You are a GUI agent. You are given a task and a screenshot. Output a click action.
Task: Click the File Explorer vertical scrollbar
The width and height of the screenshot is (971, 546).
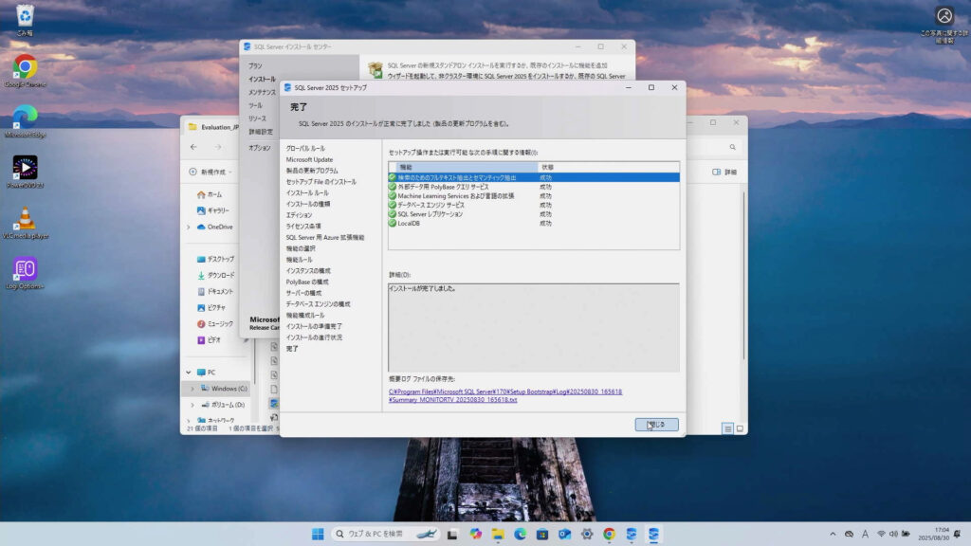pos(743,276)
